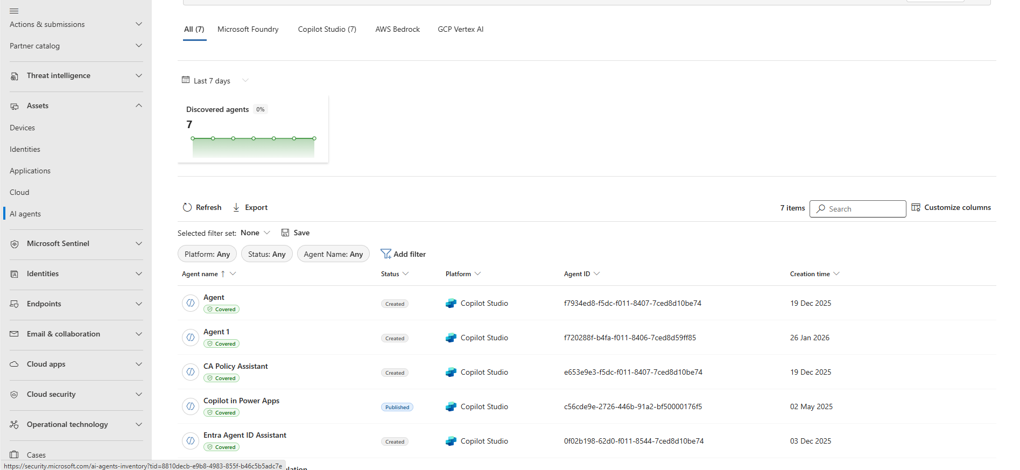Click the agent icon for CA Policy Assistant
Image resolution: width=1020 pixels, height=470 pixels.
click(x=191, y=372)
